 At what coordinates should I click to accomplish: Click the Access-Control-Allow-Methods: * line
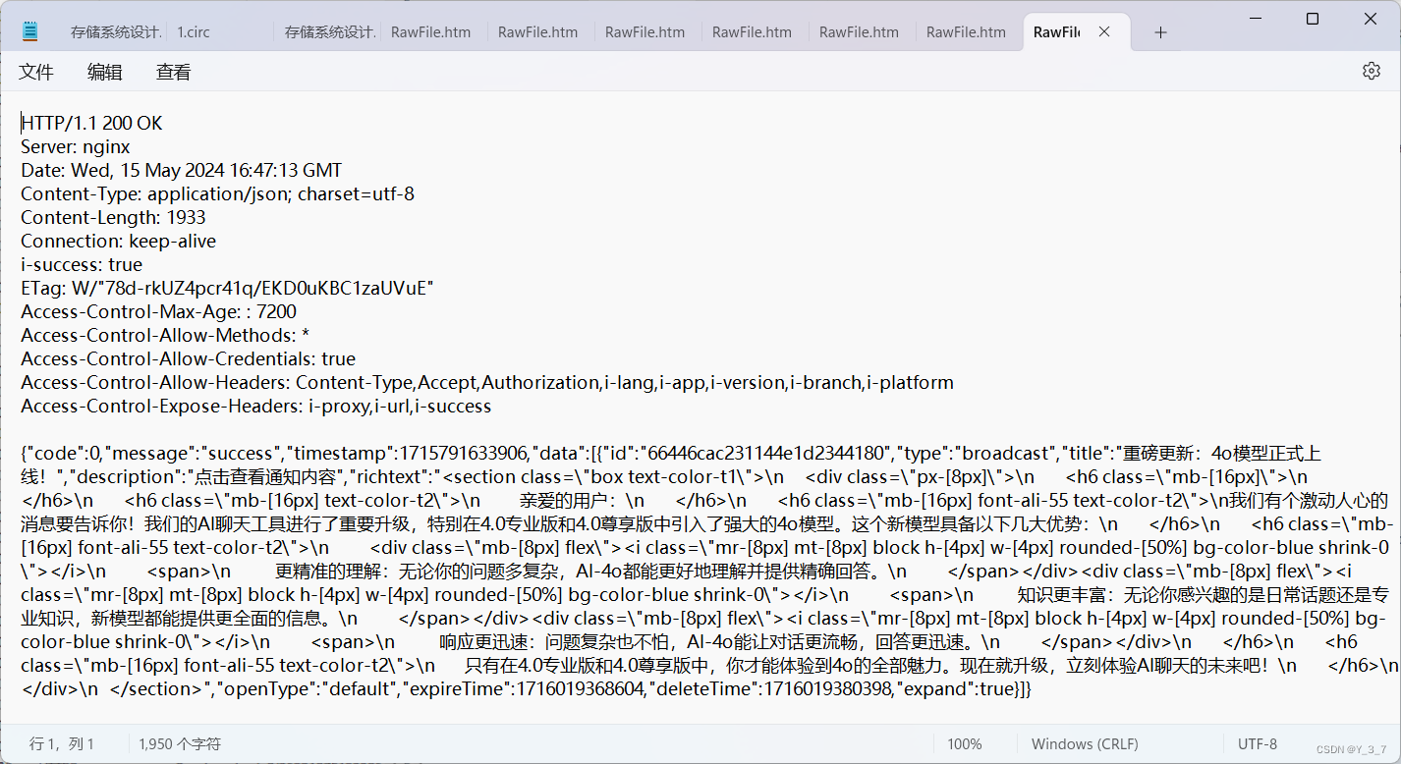click(x=165, y=335)
